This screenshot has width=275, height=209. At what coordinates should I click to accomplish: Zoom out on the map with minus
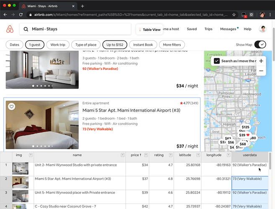tap(261, 71)
